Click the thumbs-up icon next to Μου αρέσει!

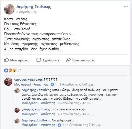(6, 60)
